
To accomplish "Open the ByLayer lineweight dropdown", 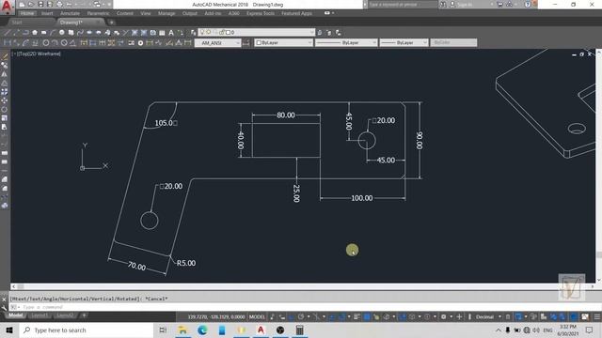I will [x=404, y=43].
